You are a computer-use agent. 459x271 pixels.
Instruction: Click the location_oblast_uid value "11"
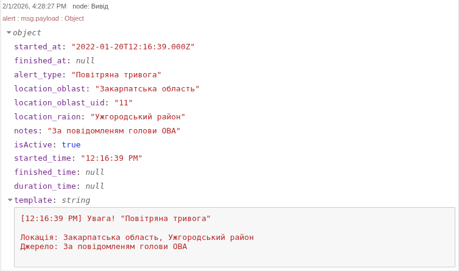124,103
